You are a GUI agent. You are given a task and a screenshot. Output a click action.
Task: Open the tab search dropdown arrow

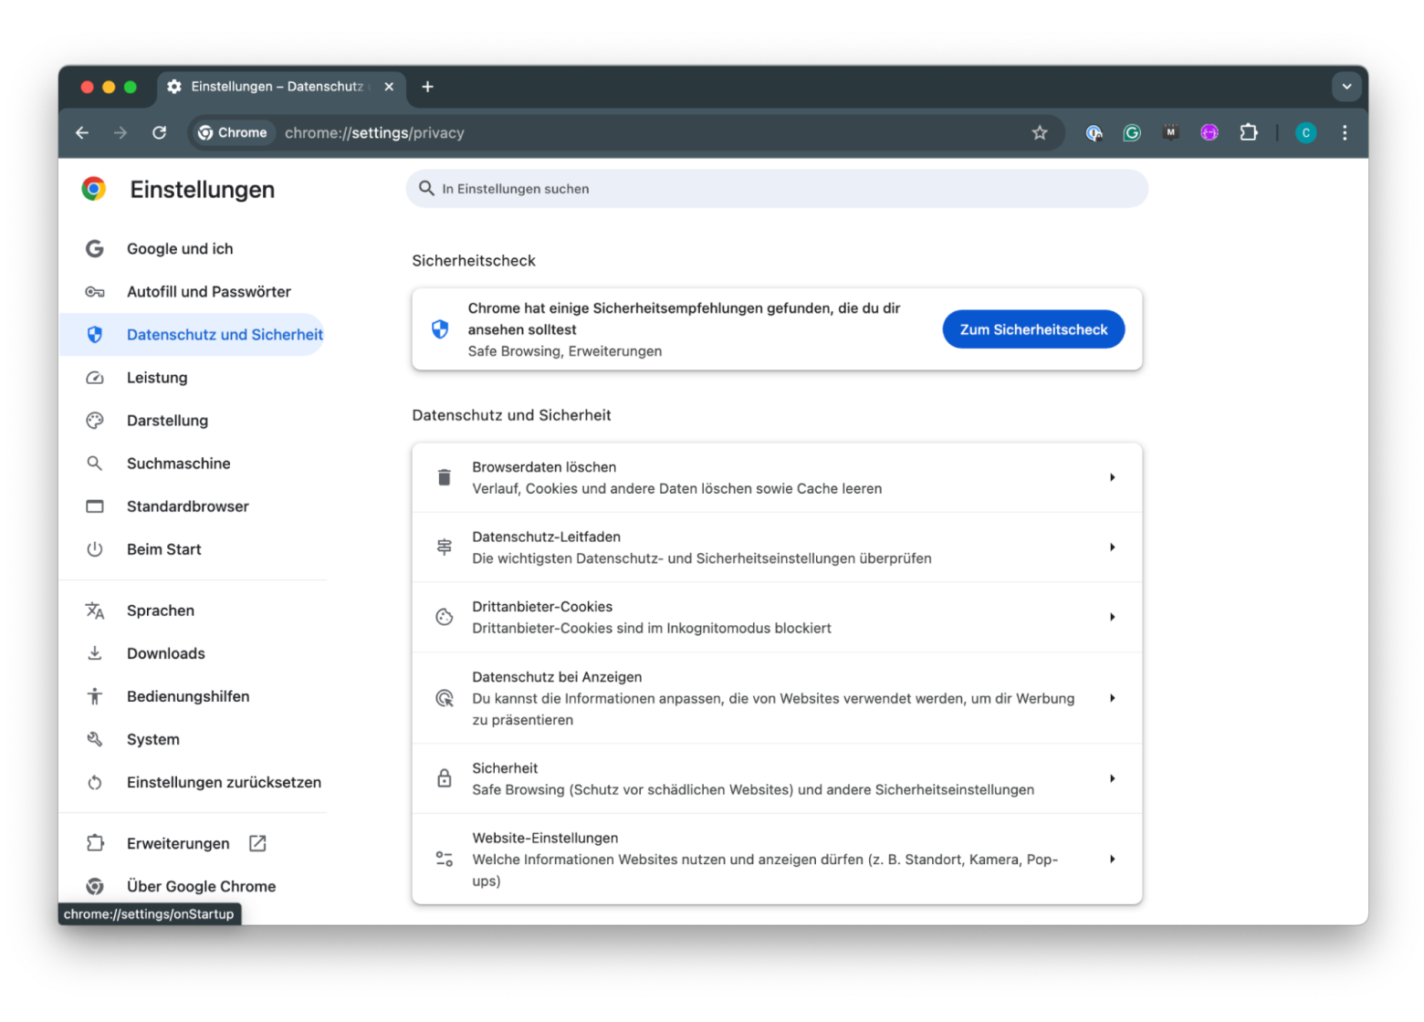pos(1346,87)
